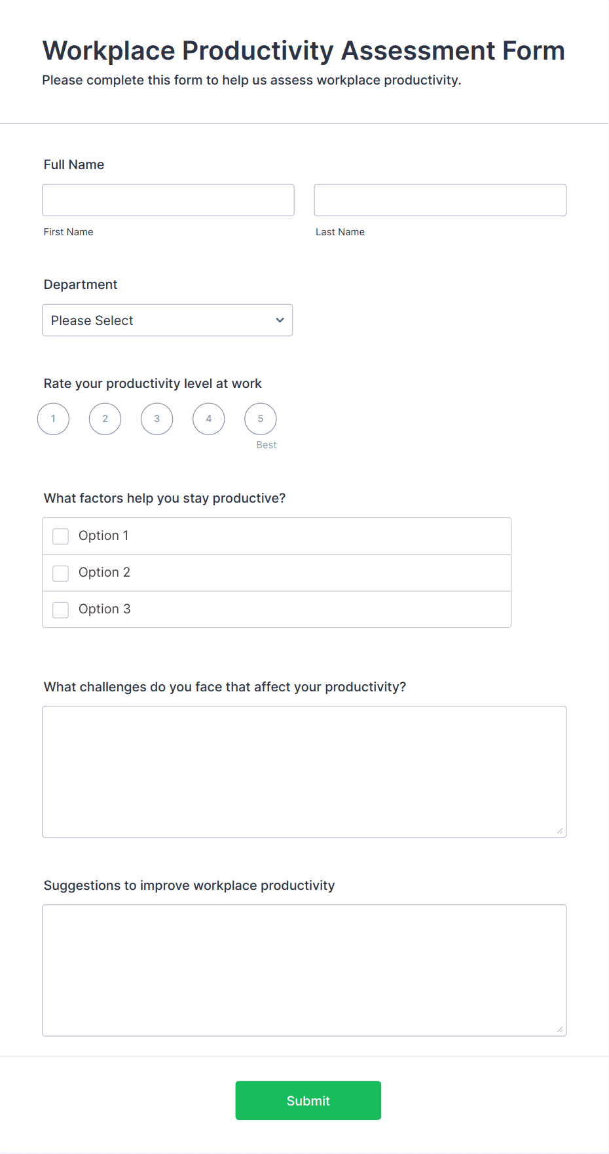Screen dimensions: 609x1154
Task: Select productivity rating 4
Action: click(208, 419)
